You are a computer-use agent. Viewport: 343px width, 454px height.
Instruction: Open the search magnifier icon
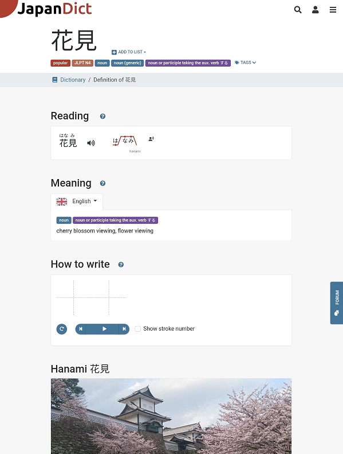(x=298, y=10)
